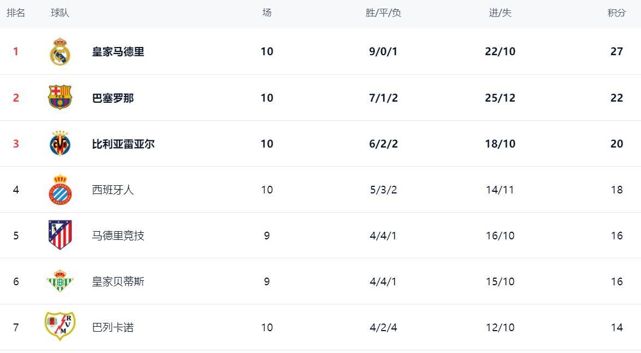Viewport: 641px width, 353px height.
Task: Click the 球队 column header
Action: pyautogui.click(x=60, y=13)
